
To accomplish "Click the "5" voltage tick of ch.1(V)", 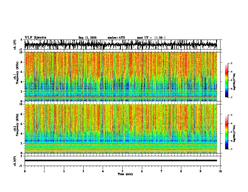I will (x=21, y=40).
